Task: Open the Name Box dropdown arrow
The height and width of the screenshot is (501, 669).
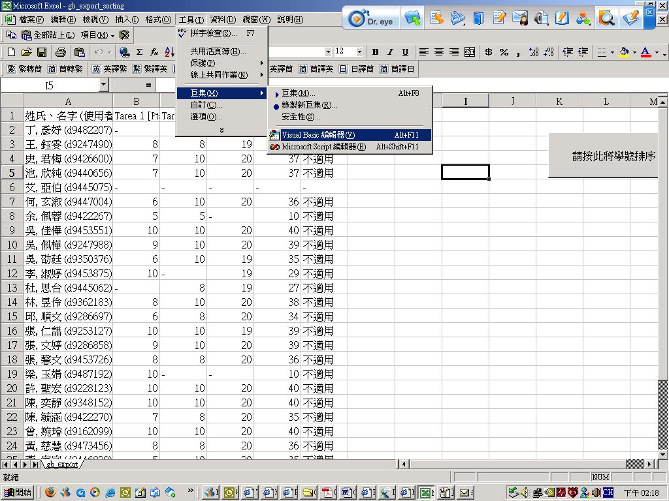Action: pos(103,85)
